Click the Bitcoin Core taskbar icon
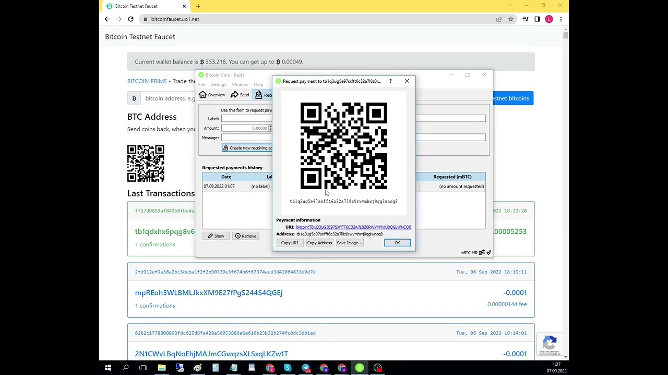668x375 pixels. (x=360, y=368)
